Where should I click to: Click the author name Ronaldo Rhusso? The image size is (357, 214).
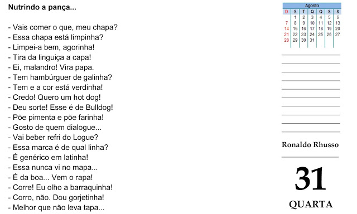(x=310, y=145)
